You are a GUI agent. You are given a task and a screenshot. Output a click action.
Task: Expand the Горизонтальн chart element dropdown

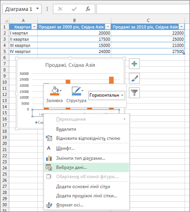(x=122, y=95)
